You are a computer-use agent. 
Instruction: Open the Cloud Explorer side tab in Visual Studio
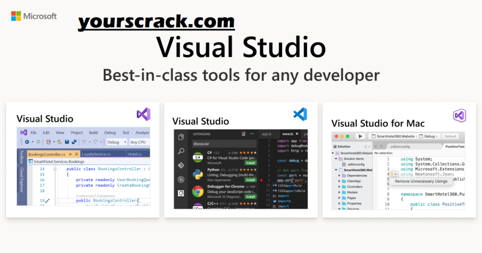point(22,180)
